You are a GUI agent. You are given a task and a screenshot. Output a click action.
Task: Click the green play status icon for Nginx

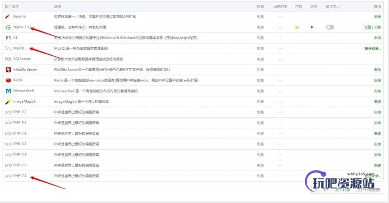312,27
